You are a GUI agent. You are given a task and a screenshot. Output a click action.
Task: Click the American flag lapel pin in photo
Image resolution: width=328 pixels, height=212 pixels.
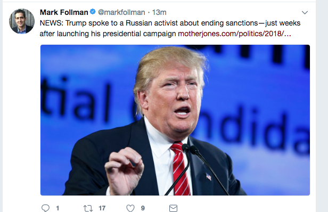(208, 177)
